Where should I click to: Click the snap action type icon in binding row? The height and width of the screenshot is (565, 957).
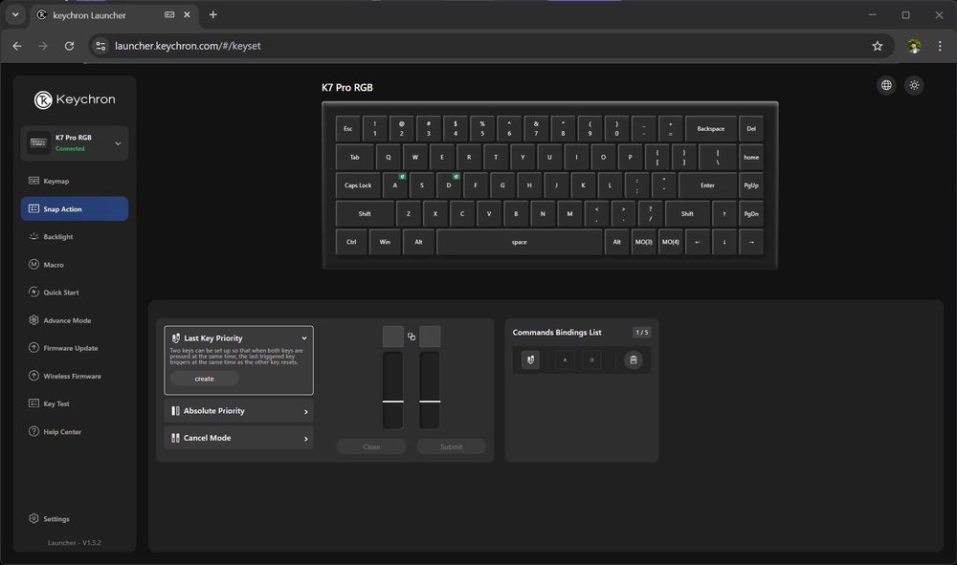[530, 360]
